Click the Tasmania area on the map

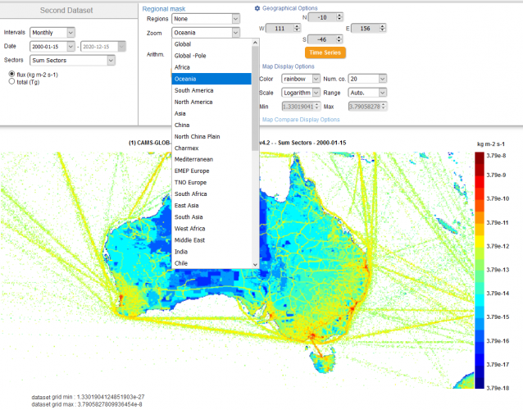(322, 362)
